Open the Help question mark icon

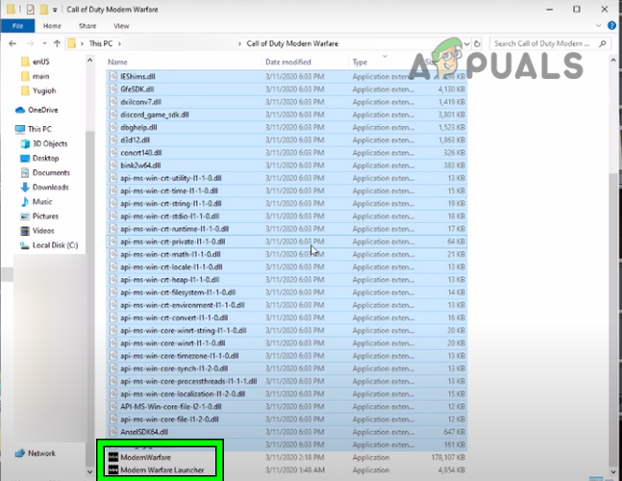[x=611, y=26]
